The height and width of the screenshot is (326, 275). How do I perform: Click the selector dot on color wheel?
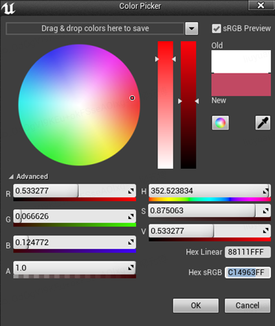point(132,98)
